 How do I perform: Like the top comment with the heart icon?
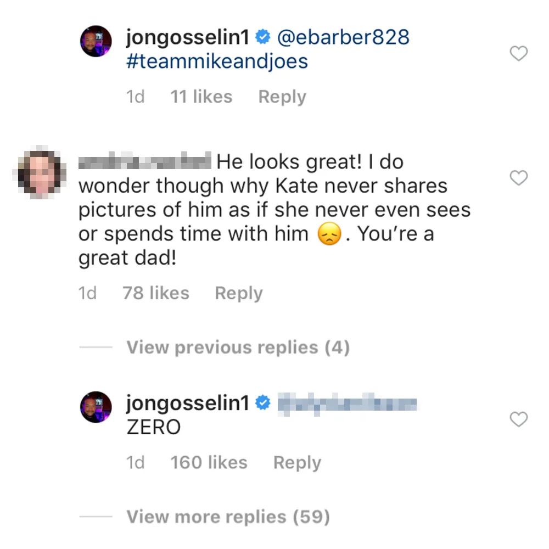click(518, 54)
